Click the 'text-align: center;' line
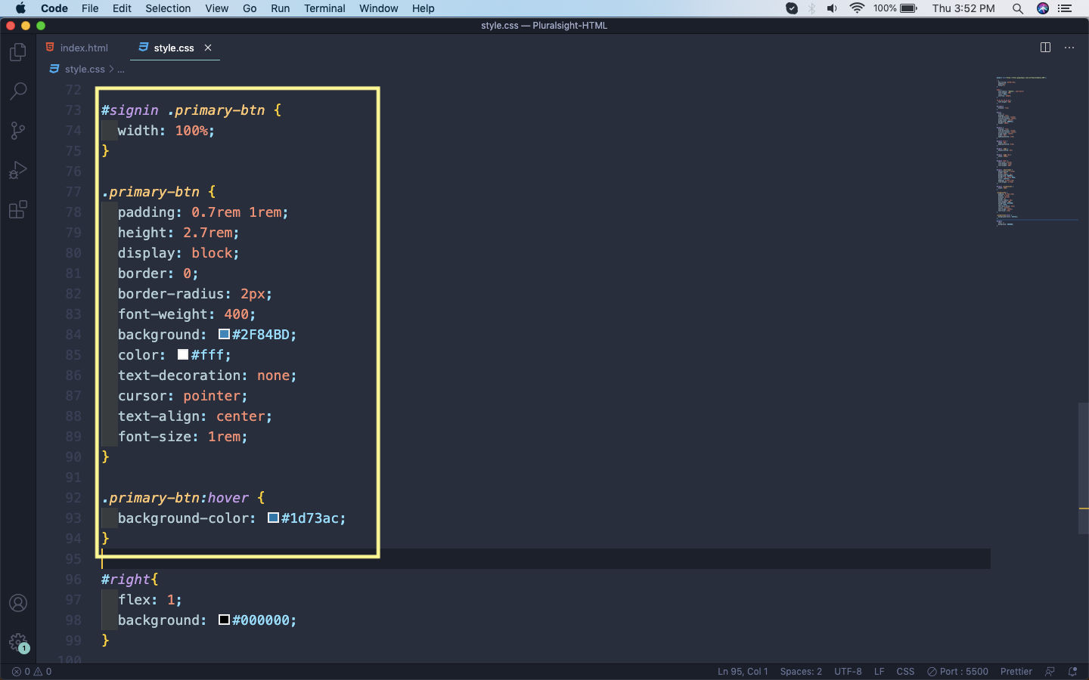 pos(195,416)
